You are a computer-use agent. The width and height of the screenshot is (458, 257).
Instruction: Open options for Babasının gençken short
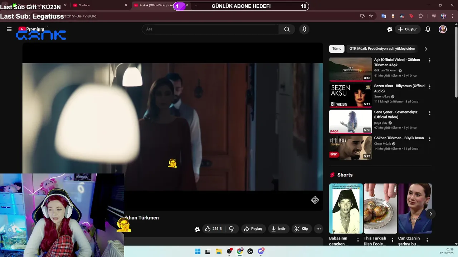tap(358, 240)
